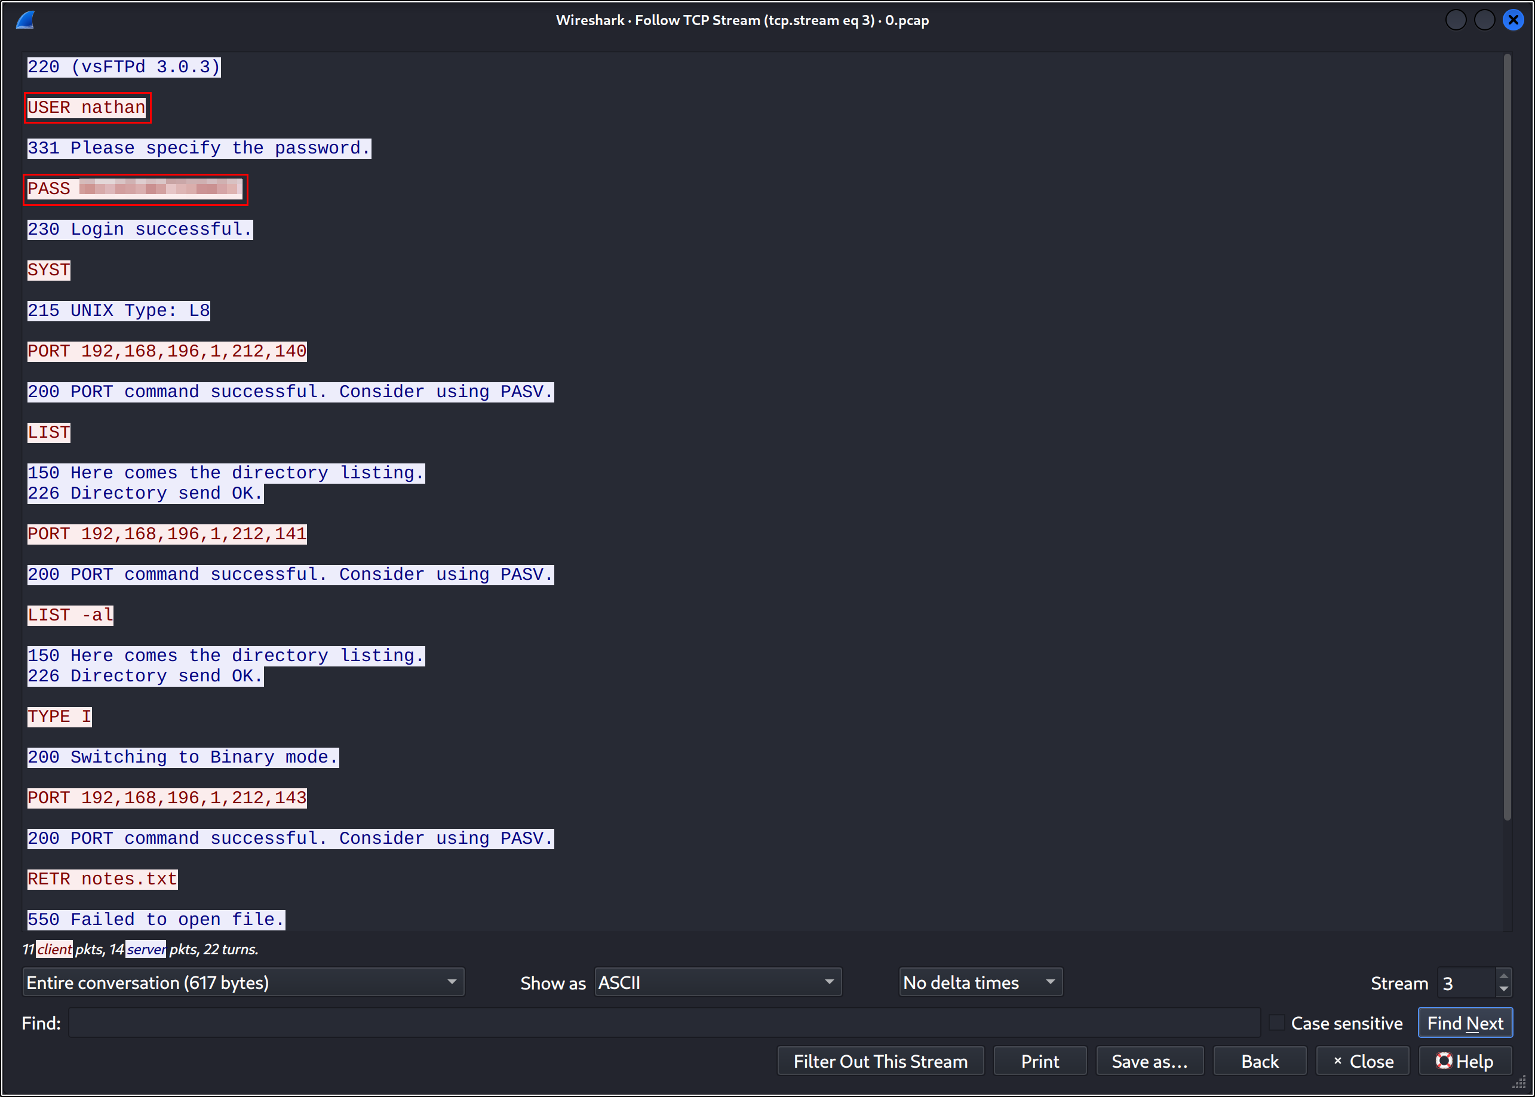Screen dimensions: 1535x1097
Task: Click the Back button
Action: point(1259,1061)
